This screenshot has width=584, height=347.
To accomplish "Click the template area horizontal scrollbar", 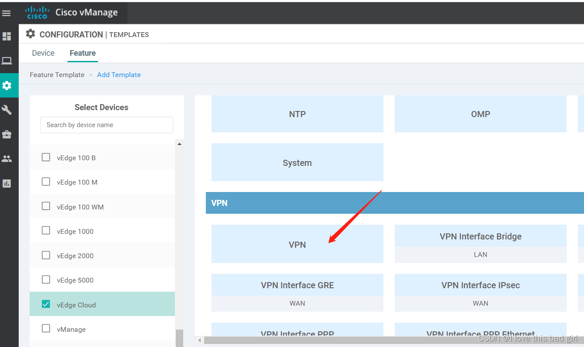I will coord(394,340).
